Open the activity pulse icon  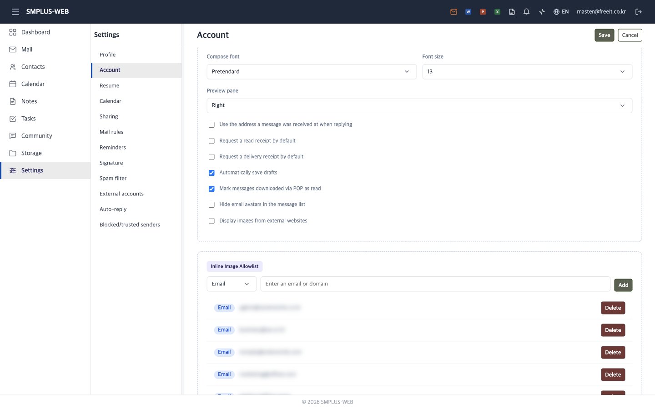542,12
